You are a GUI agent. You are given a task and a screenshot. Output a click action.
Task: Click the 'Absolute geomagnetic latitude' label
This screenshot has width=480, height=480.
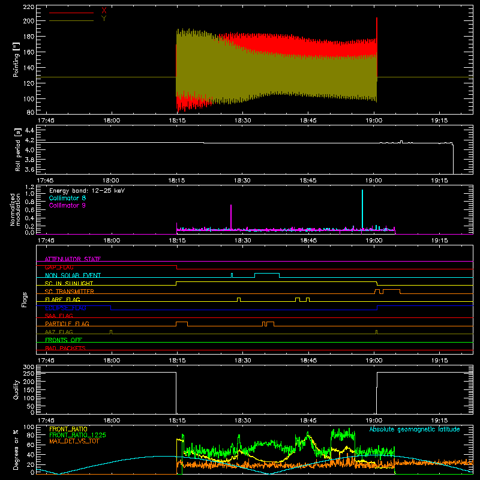pyautogui.click(x=415, y=429)
